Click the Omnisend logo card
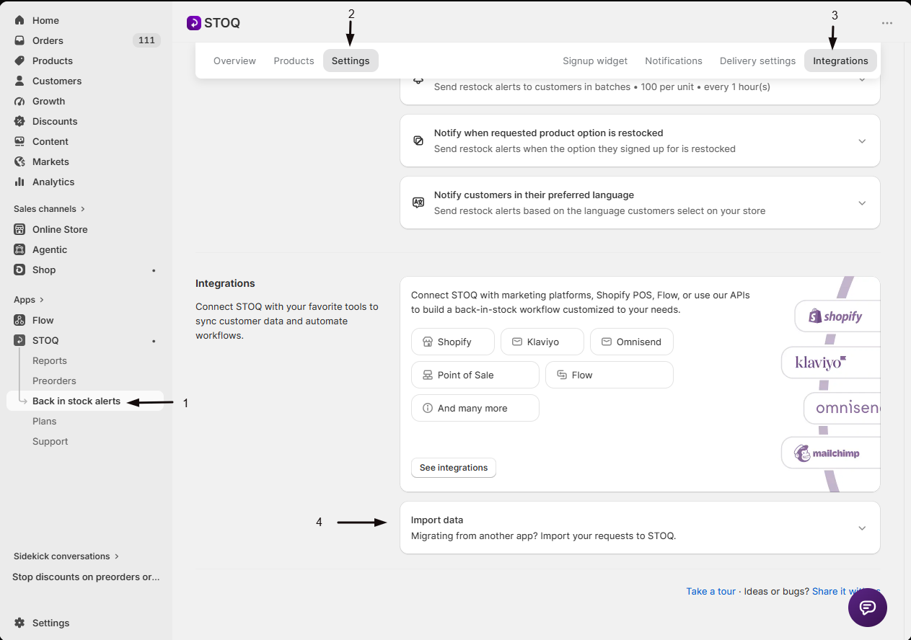This screenshot has height=640, width=911. 842,408
